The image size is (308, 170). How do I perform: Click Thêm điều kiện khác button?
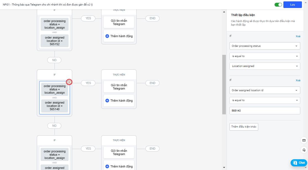pos(244,127)
